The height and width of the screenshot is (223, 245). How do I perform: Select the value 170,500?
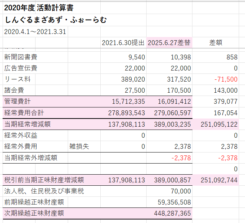tap(179, 90)
